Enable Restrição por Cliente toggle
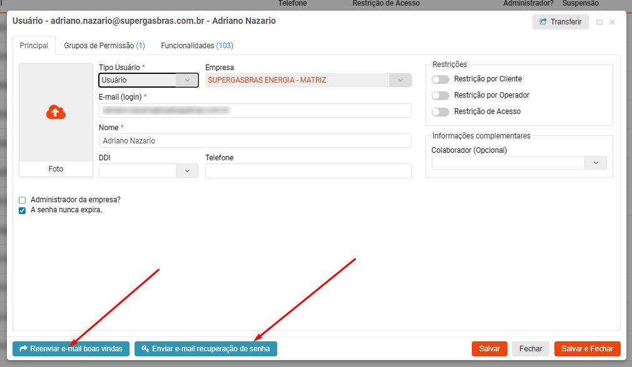The width and height of the screenshot is (632, 367). click(441, 80)
